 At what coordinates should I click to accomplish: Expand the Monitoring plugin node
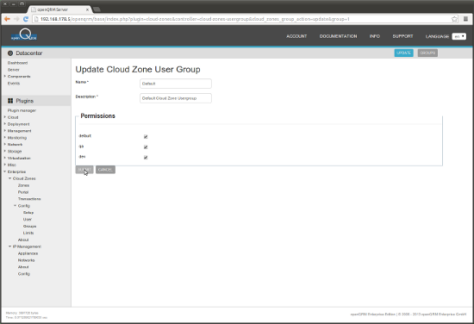coord(5,138)
